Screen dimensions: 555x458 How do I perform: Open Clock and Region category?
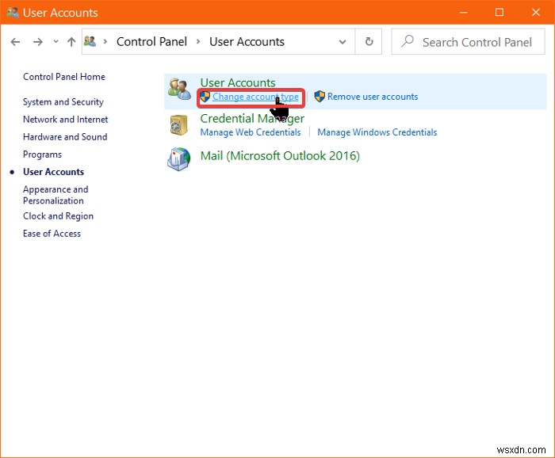[59, 216]
